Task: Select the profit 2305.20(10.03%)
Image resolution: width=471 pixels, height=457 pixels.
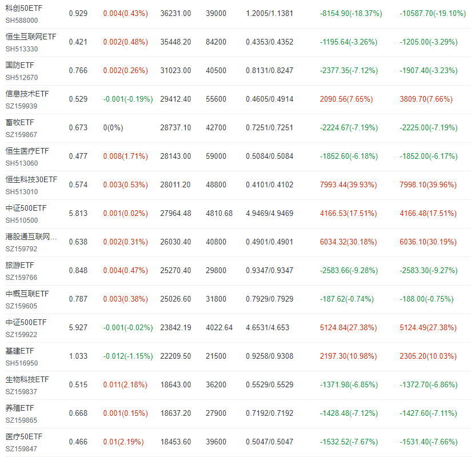Action: pyautogui.click(x=428, y=356)
